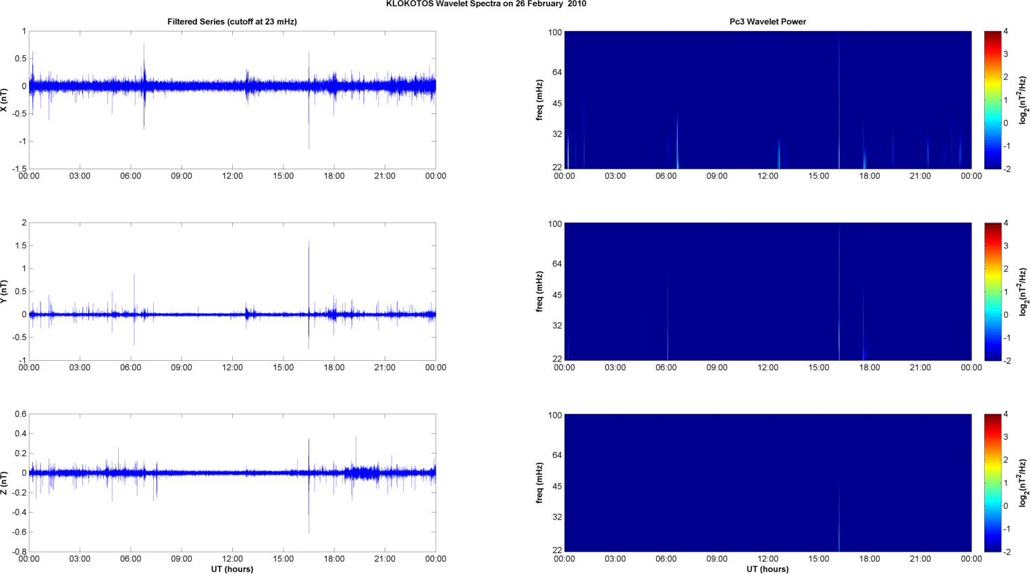Click inside the top Pc3 wavelet spectrogram

767,100
